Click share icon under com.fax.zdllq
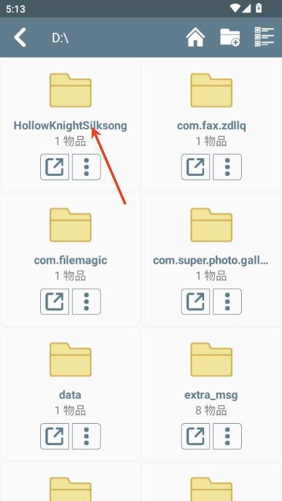This screenshot has height=501, width=282. pyautogui.click(x=195, y=167)
